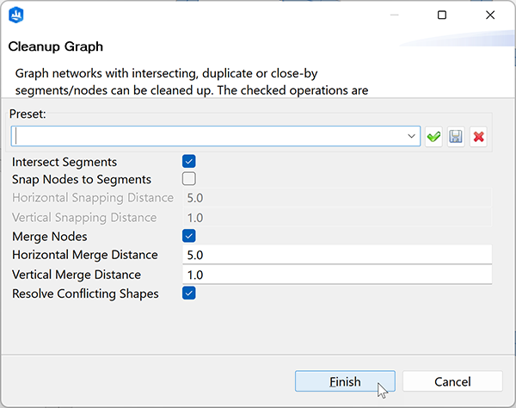Enable Snap Nodes to Segments
This screenshot has height=408, width=516.
click(x=189, y=179)
